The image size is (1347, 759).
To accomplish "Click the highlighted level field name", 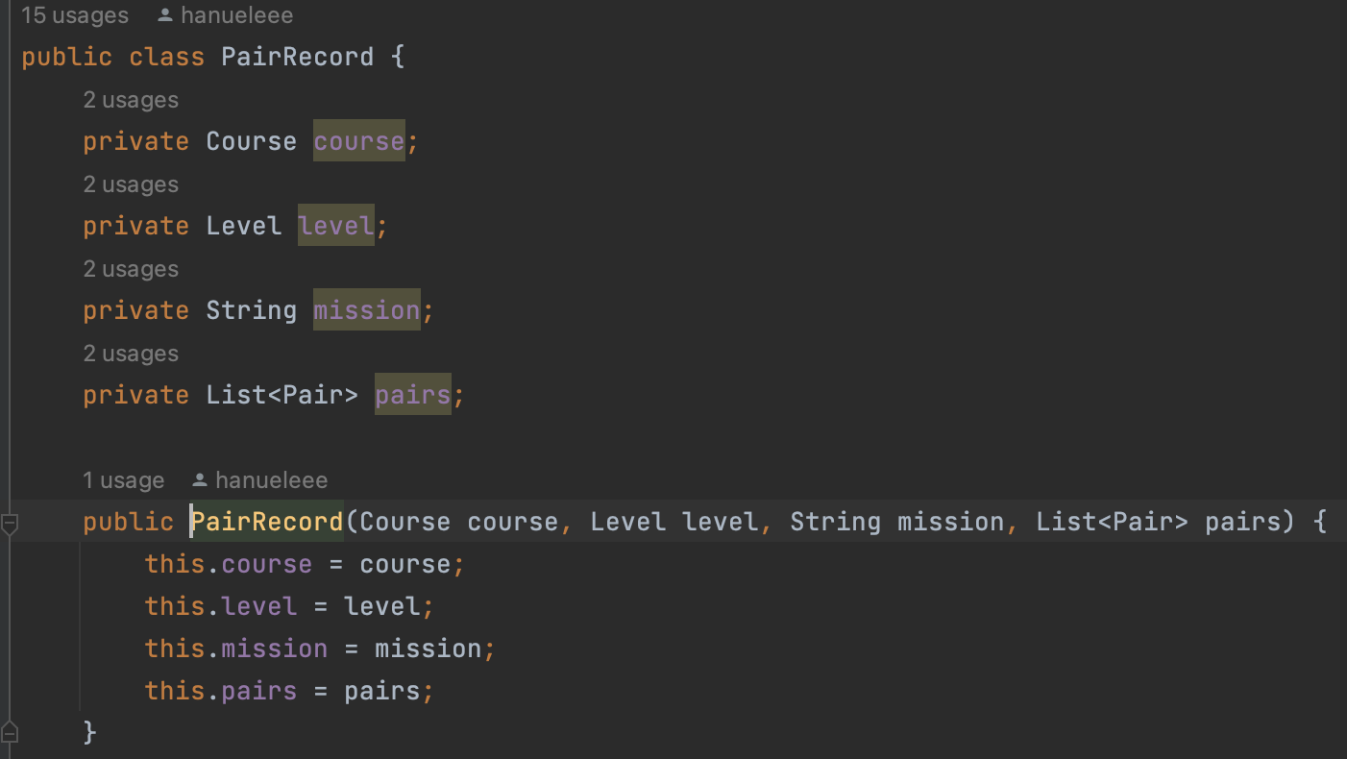I will pos(336,226).
